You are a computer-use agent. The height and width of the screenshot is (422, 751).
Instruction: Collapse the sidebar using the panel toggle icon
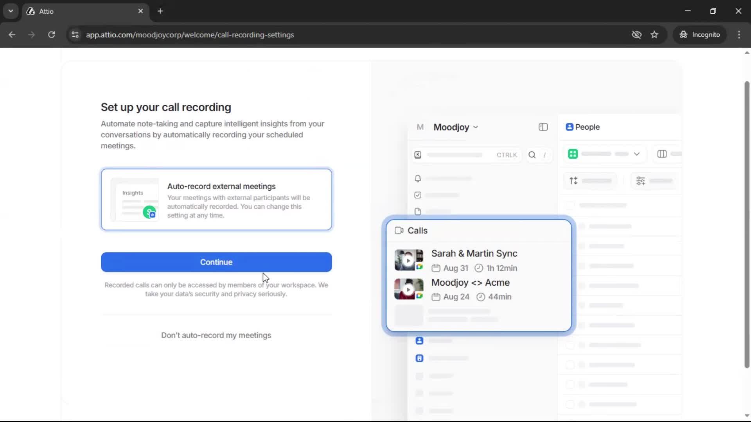pos(543,127)
